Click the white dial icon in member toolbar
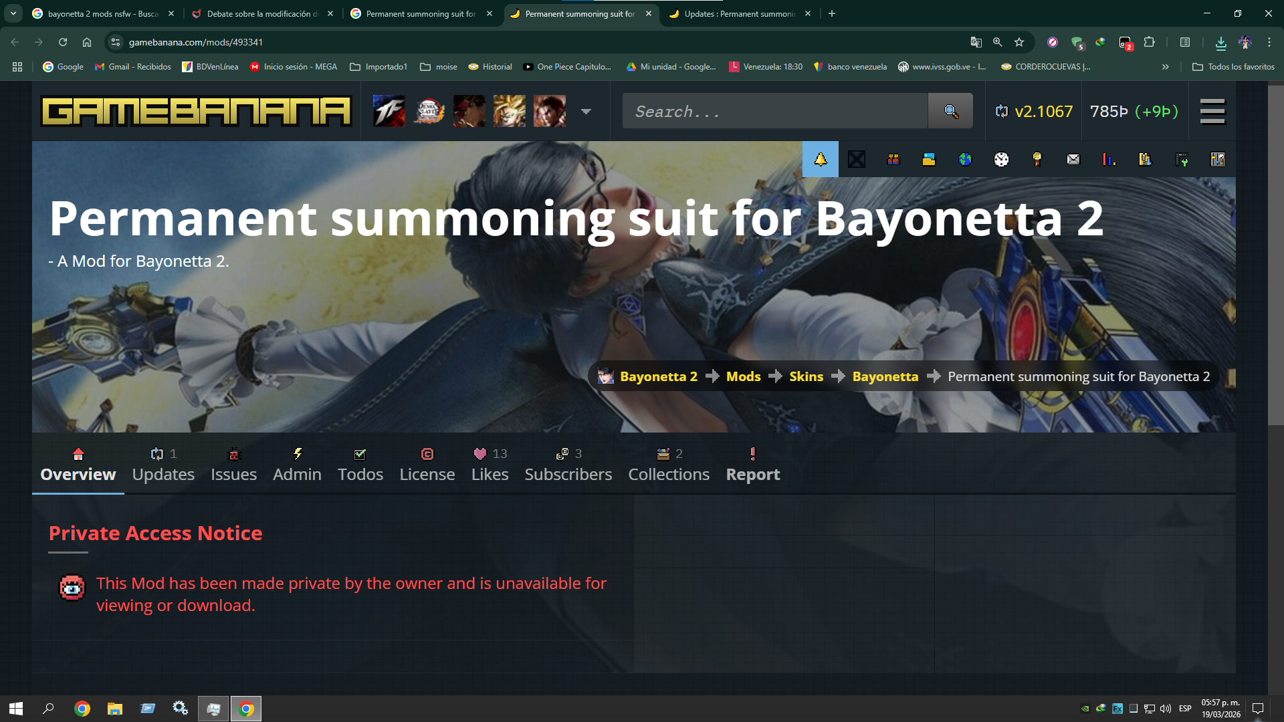1284x722 pixels. click(1001, 159)
